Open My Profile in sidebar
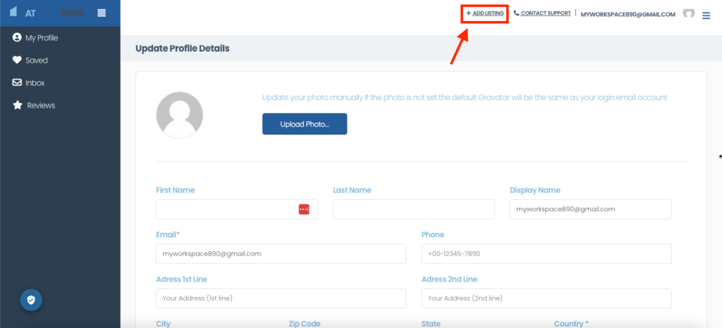 pyautogui.click(x=41, y=38)
